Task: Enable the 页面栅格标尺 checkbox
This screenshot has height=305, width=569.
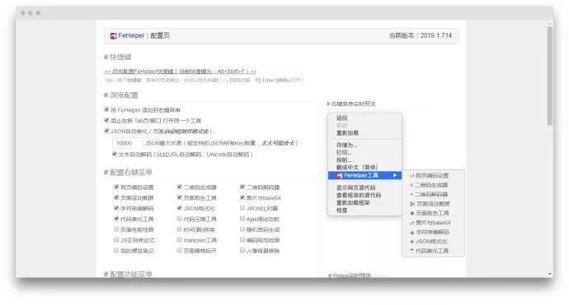Action: click(x=180, y=250)
